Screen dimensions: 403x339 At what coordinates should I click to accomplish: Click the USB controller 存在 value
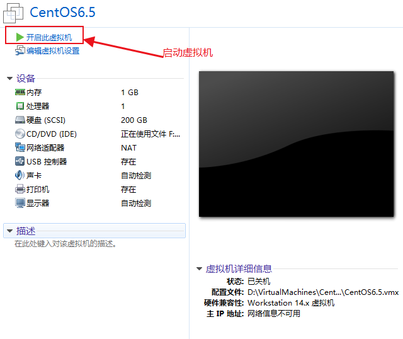128,162
